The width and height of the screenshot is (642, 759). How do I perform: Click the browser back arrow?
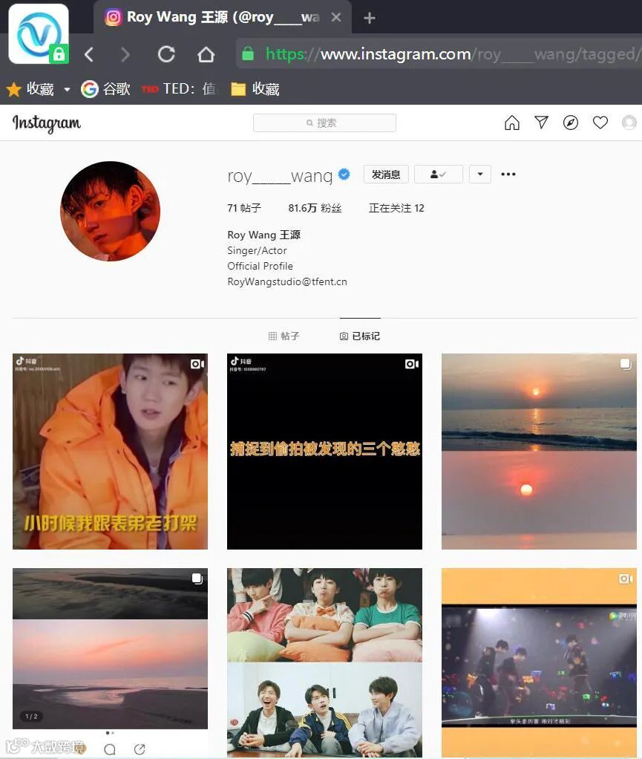pyautogui.click(x=89, y=54)
